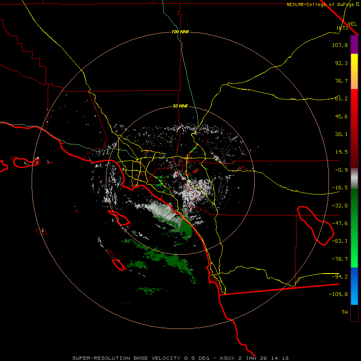Click the TH legend label
The image size is (361, 361).
click(345, 312)
